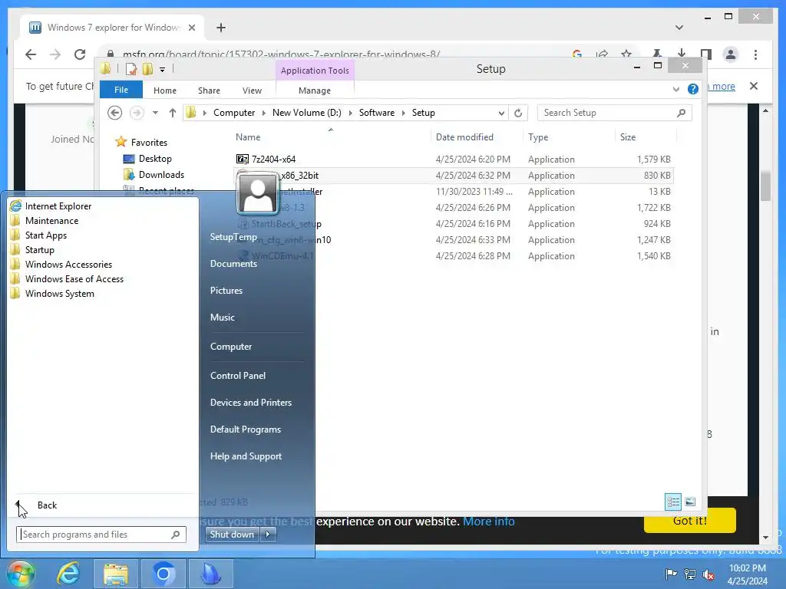Open Help and Support

[246, 456]
